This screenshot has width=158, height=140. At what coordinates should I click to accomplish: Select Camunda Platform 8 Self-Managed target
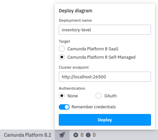tap(62, 57)
